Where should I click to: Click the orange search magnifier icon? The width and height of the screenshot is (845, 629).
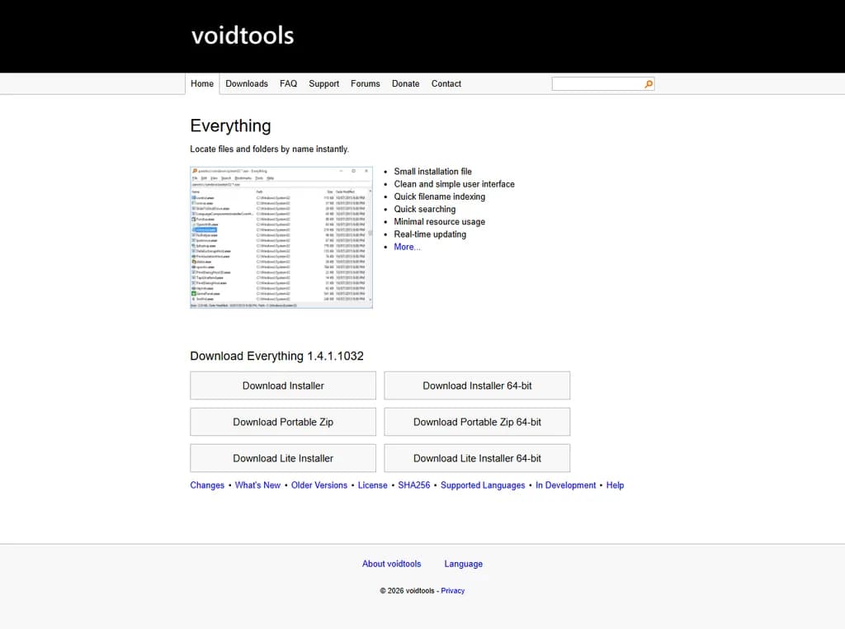648,84
